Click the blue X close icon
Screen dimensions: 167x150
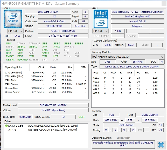pos(161,145)
